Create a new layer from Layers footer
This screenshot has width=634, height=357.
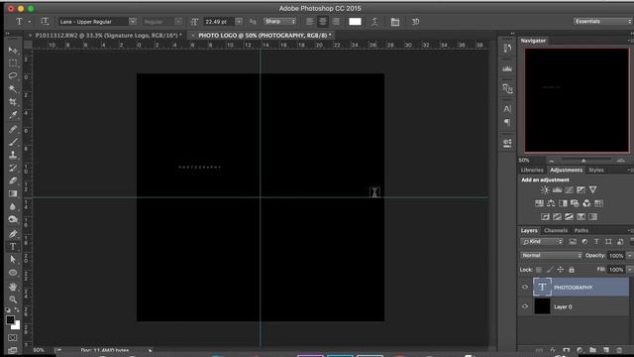(605, 350)
